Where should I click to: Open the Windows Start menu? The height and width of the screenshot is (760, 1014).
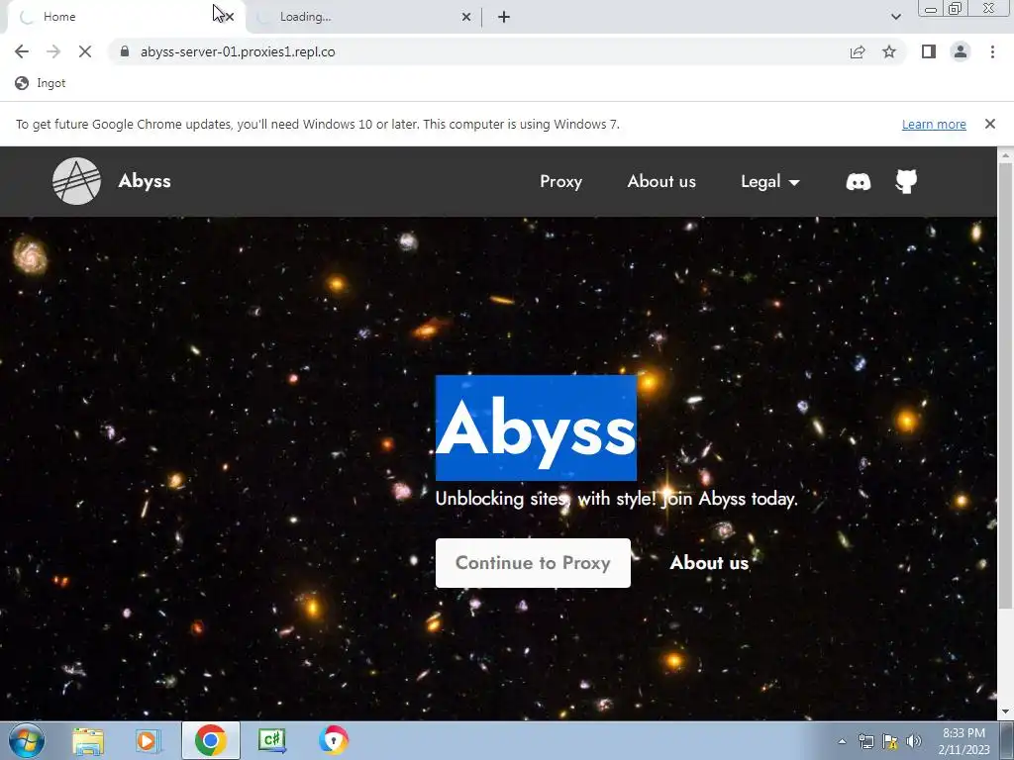click(x=27, y=740)
